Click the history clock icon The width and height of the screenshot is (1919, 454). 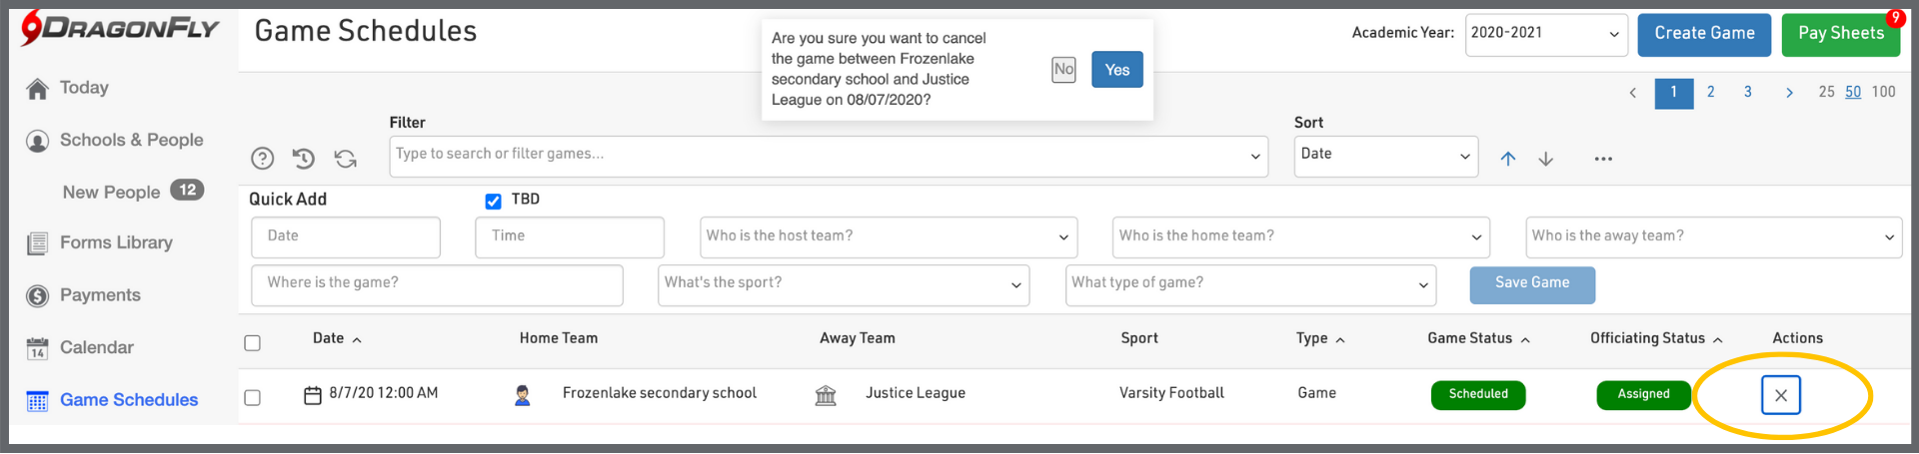pos(304,159)
